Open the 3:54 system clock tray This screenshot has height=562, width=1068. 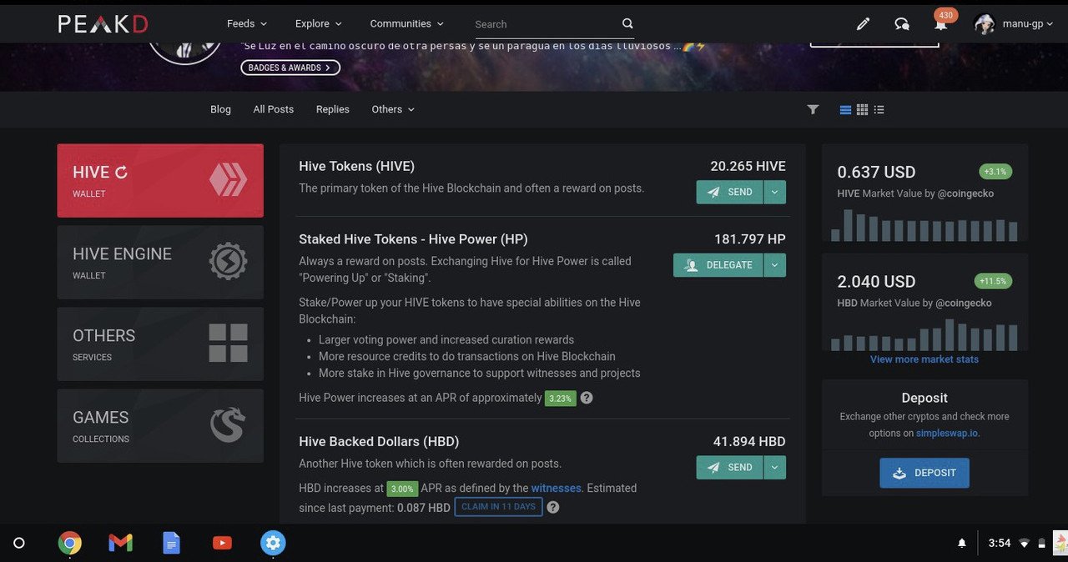pyautogui.click(x=1000, y=543)
